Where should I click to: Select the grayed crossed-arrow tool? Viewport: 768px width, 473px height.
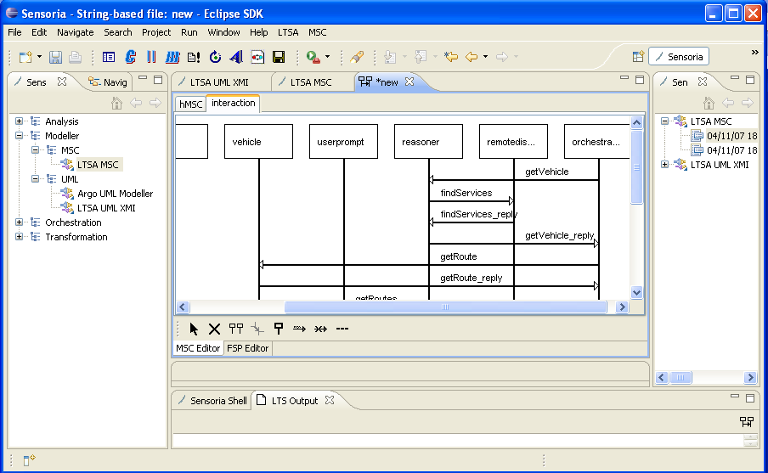[257, 329]
